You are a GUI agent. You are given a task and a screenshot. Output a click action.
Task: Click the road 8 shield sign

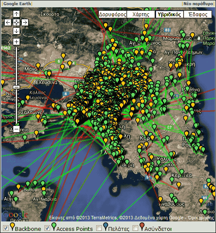coord(65,94)
